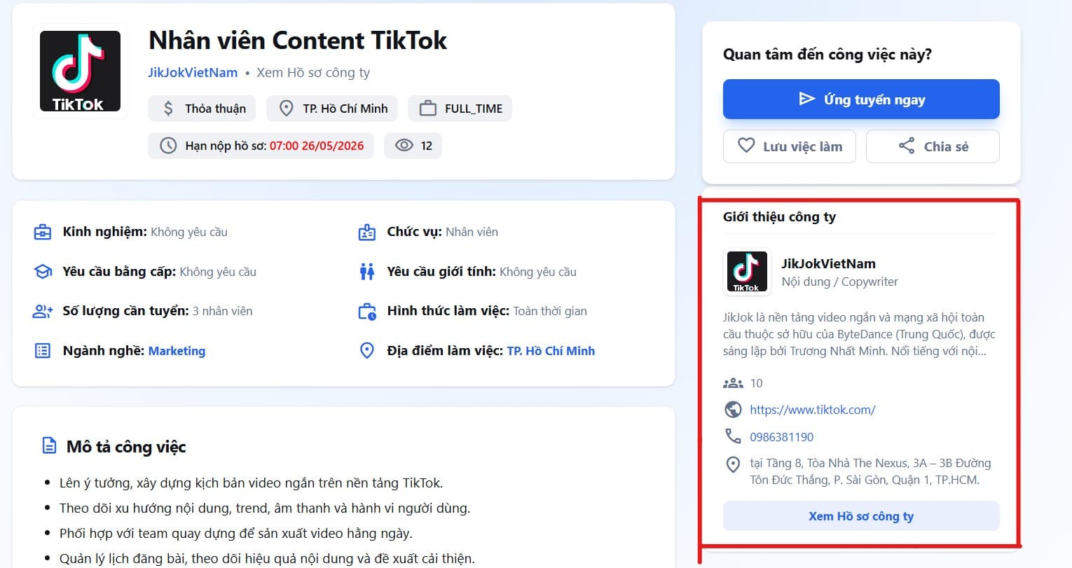Call the phone number 0986381190 link
Image resolution: width=1072 pixels, height=568 pixels.
click(x=782, y=437)
